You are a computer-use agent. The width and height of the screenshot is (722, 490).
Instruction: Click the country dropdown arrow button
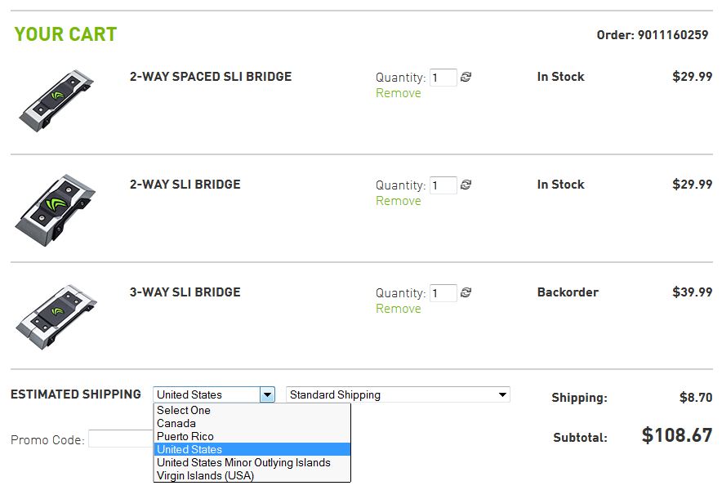267,394
